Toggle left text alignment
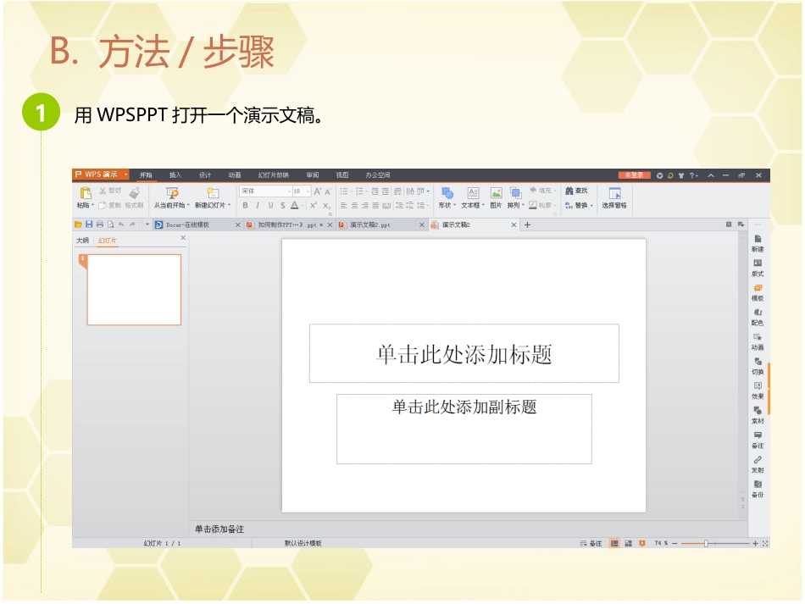The image size is (805, 604). click(x=344, y=205)
